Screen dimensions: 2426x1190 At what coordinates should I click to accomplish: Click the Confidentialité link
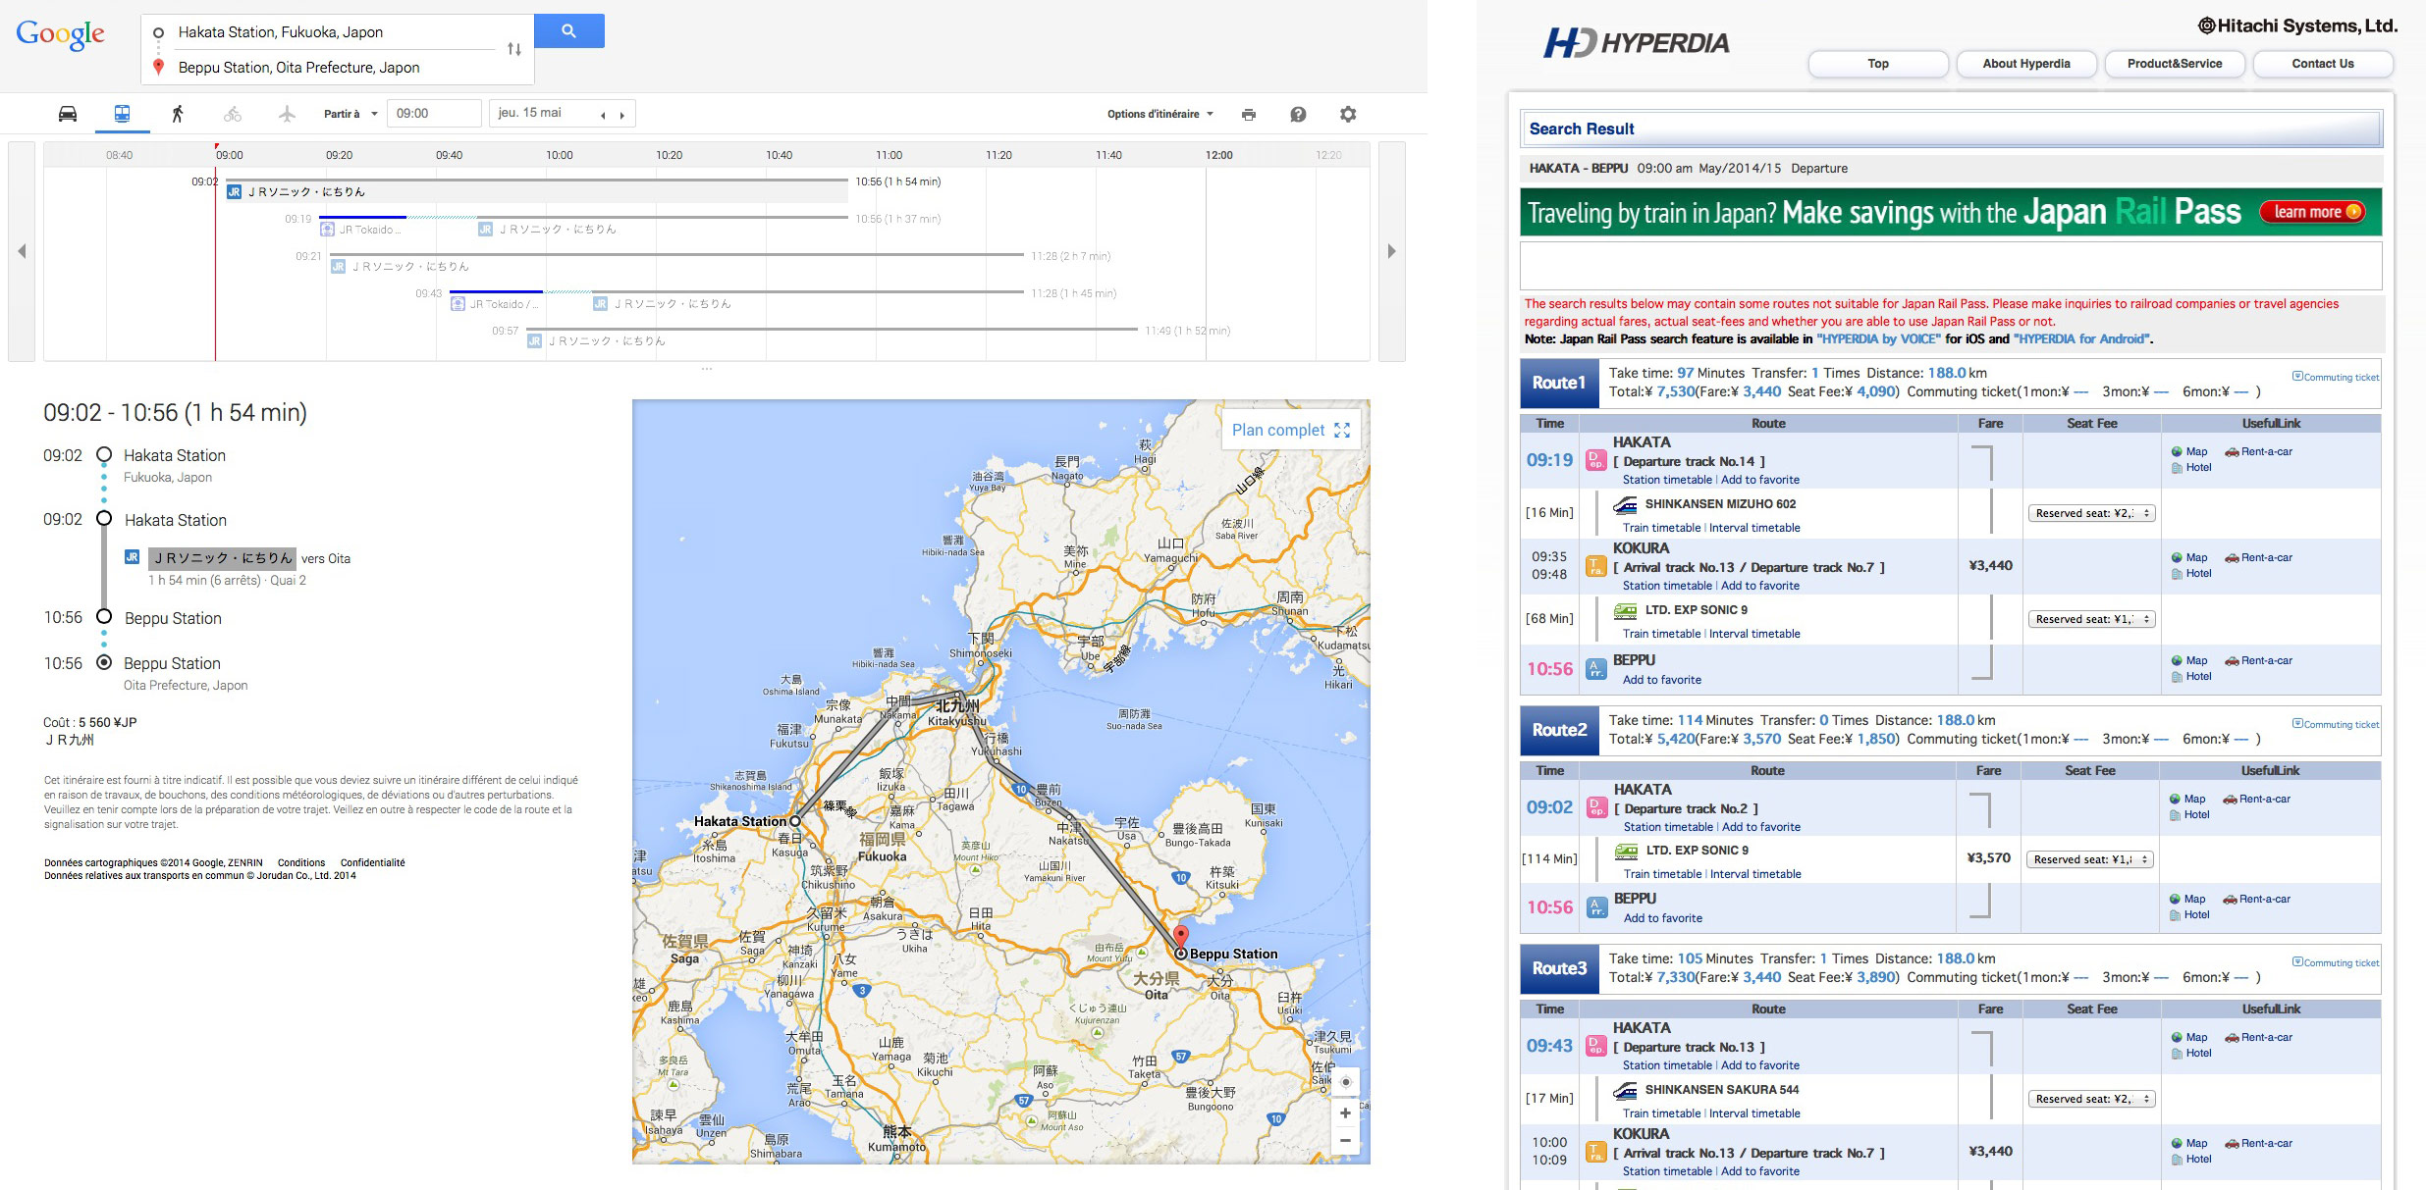click(x=373, y=863)
